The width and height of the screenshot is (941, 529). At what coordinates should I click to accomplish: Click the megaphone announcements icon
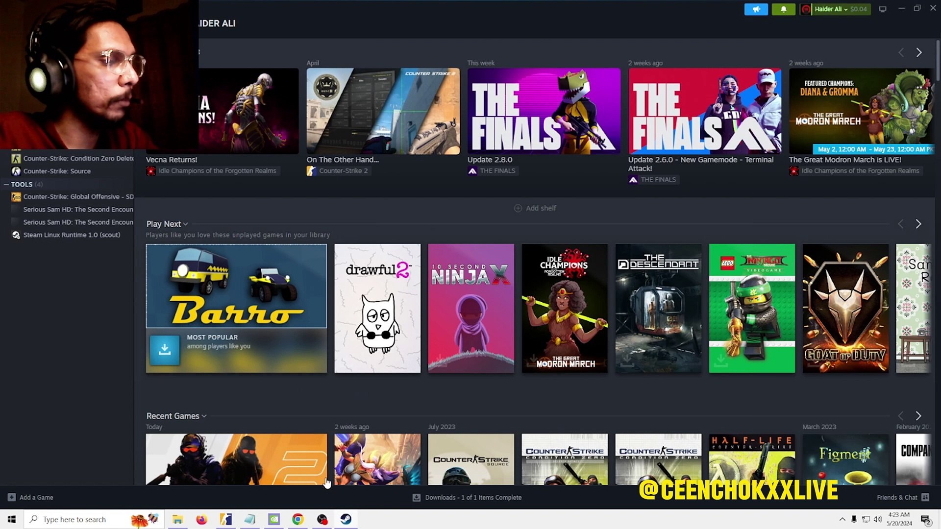click(756, 9)
